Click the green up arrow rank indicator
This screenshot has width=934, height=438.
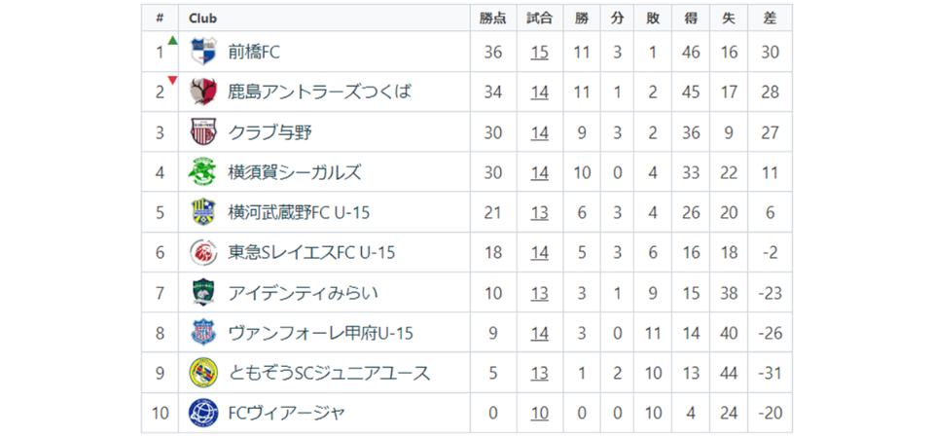click(x=172, y=40)
